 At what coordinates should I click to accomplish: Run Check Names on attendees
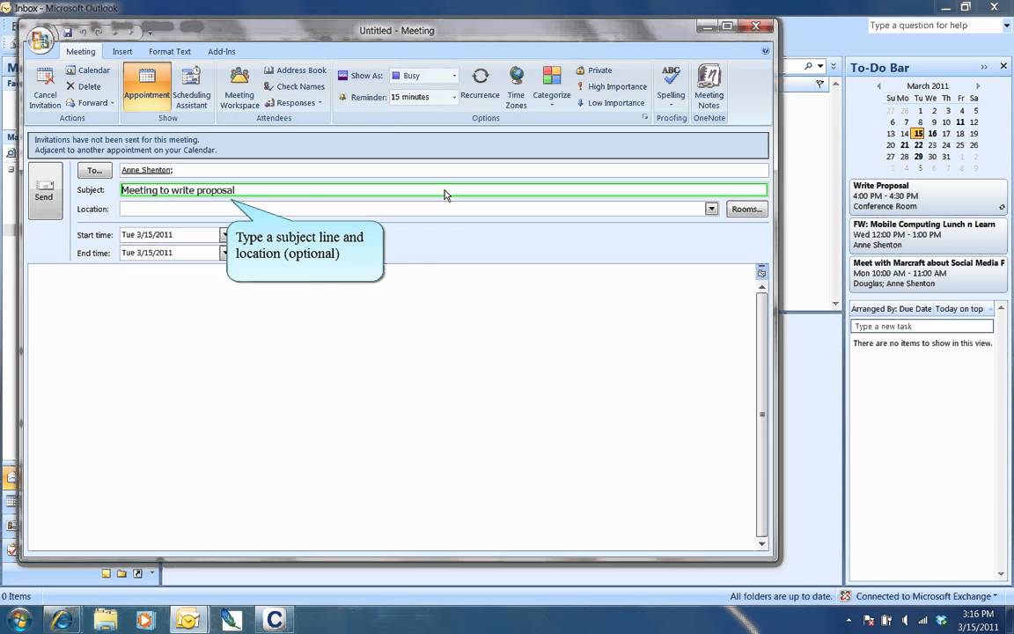click(x=294, y=86)
